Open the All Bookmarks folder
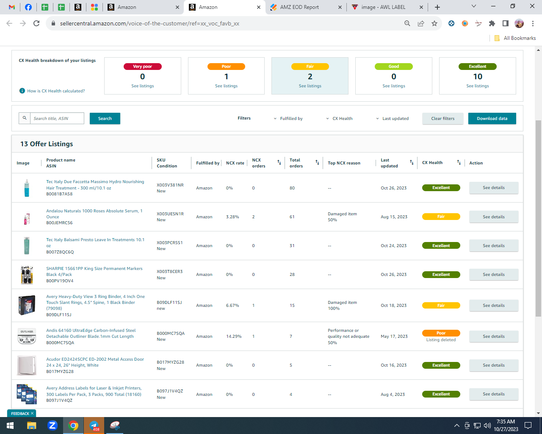 (515, 38)
